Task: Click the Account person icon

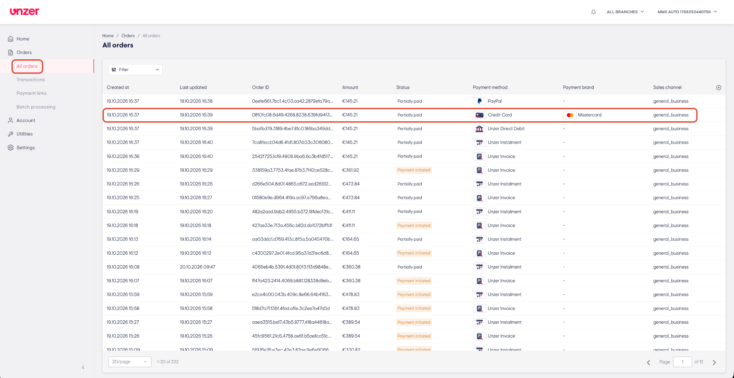Action: pos(10,120)
